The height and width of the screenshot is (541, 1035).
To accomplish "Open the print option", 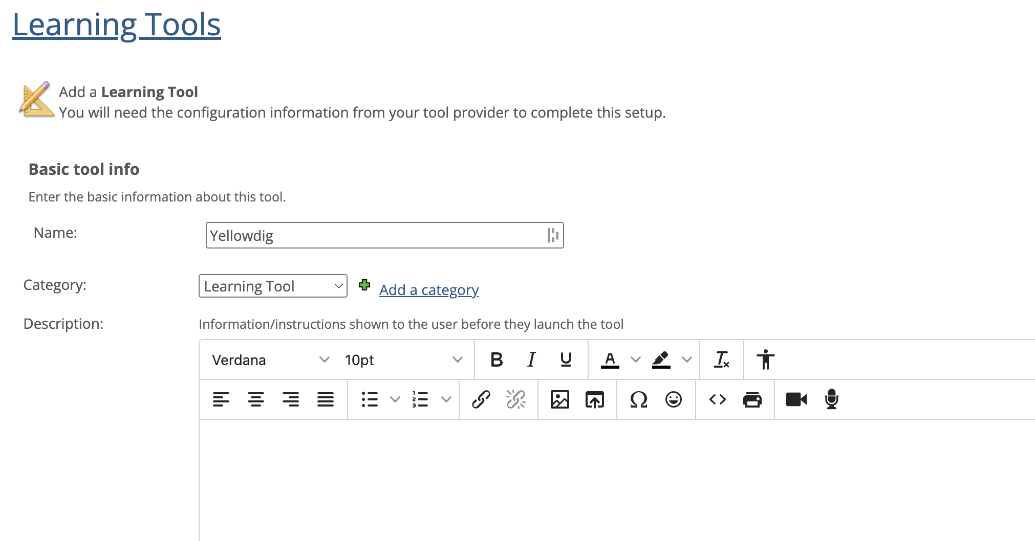I will [752, 399].
